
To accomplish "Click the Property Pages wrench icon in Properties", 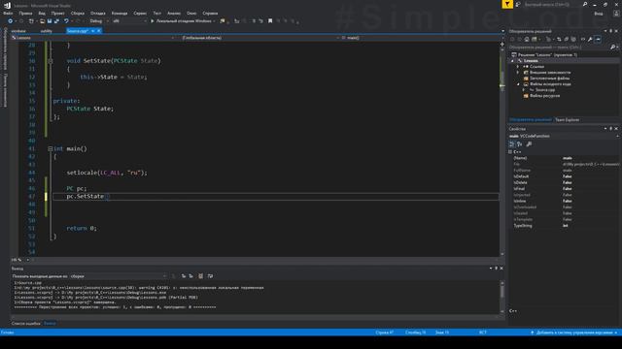I will (529, 144).
